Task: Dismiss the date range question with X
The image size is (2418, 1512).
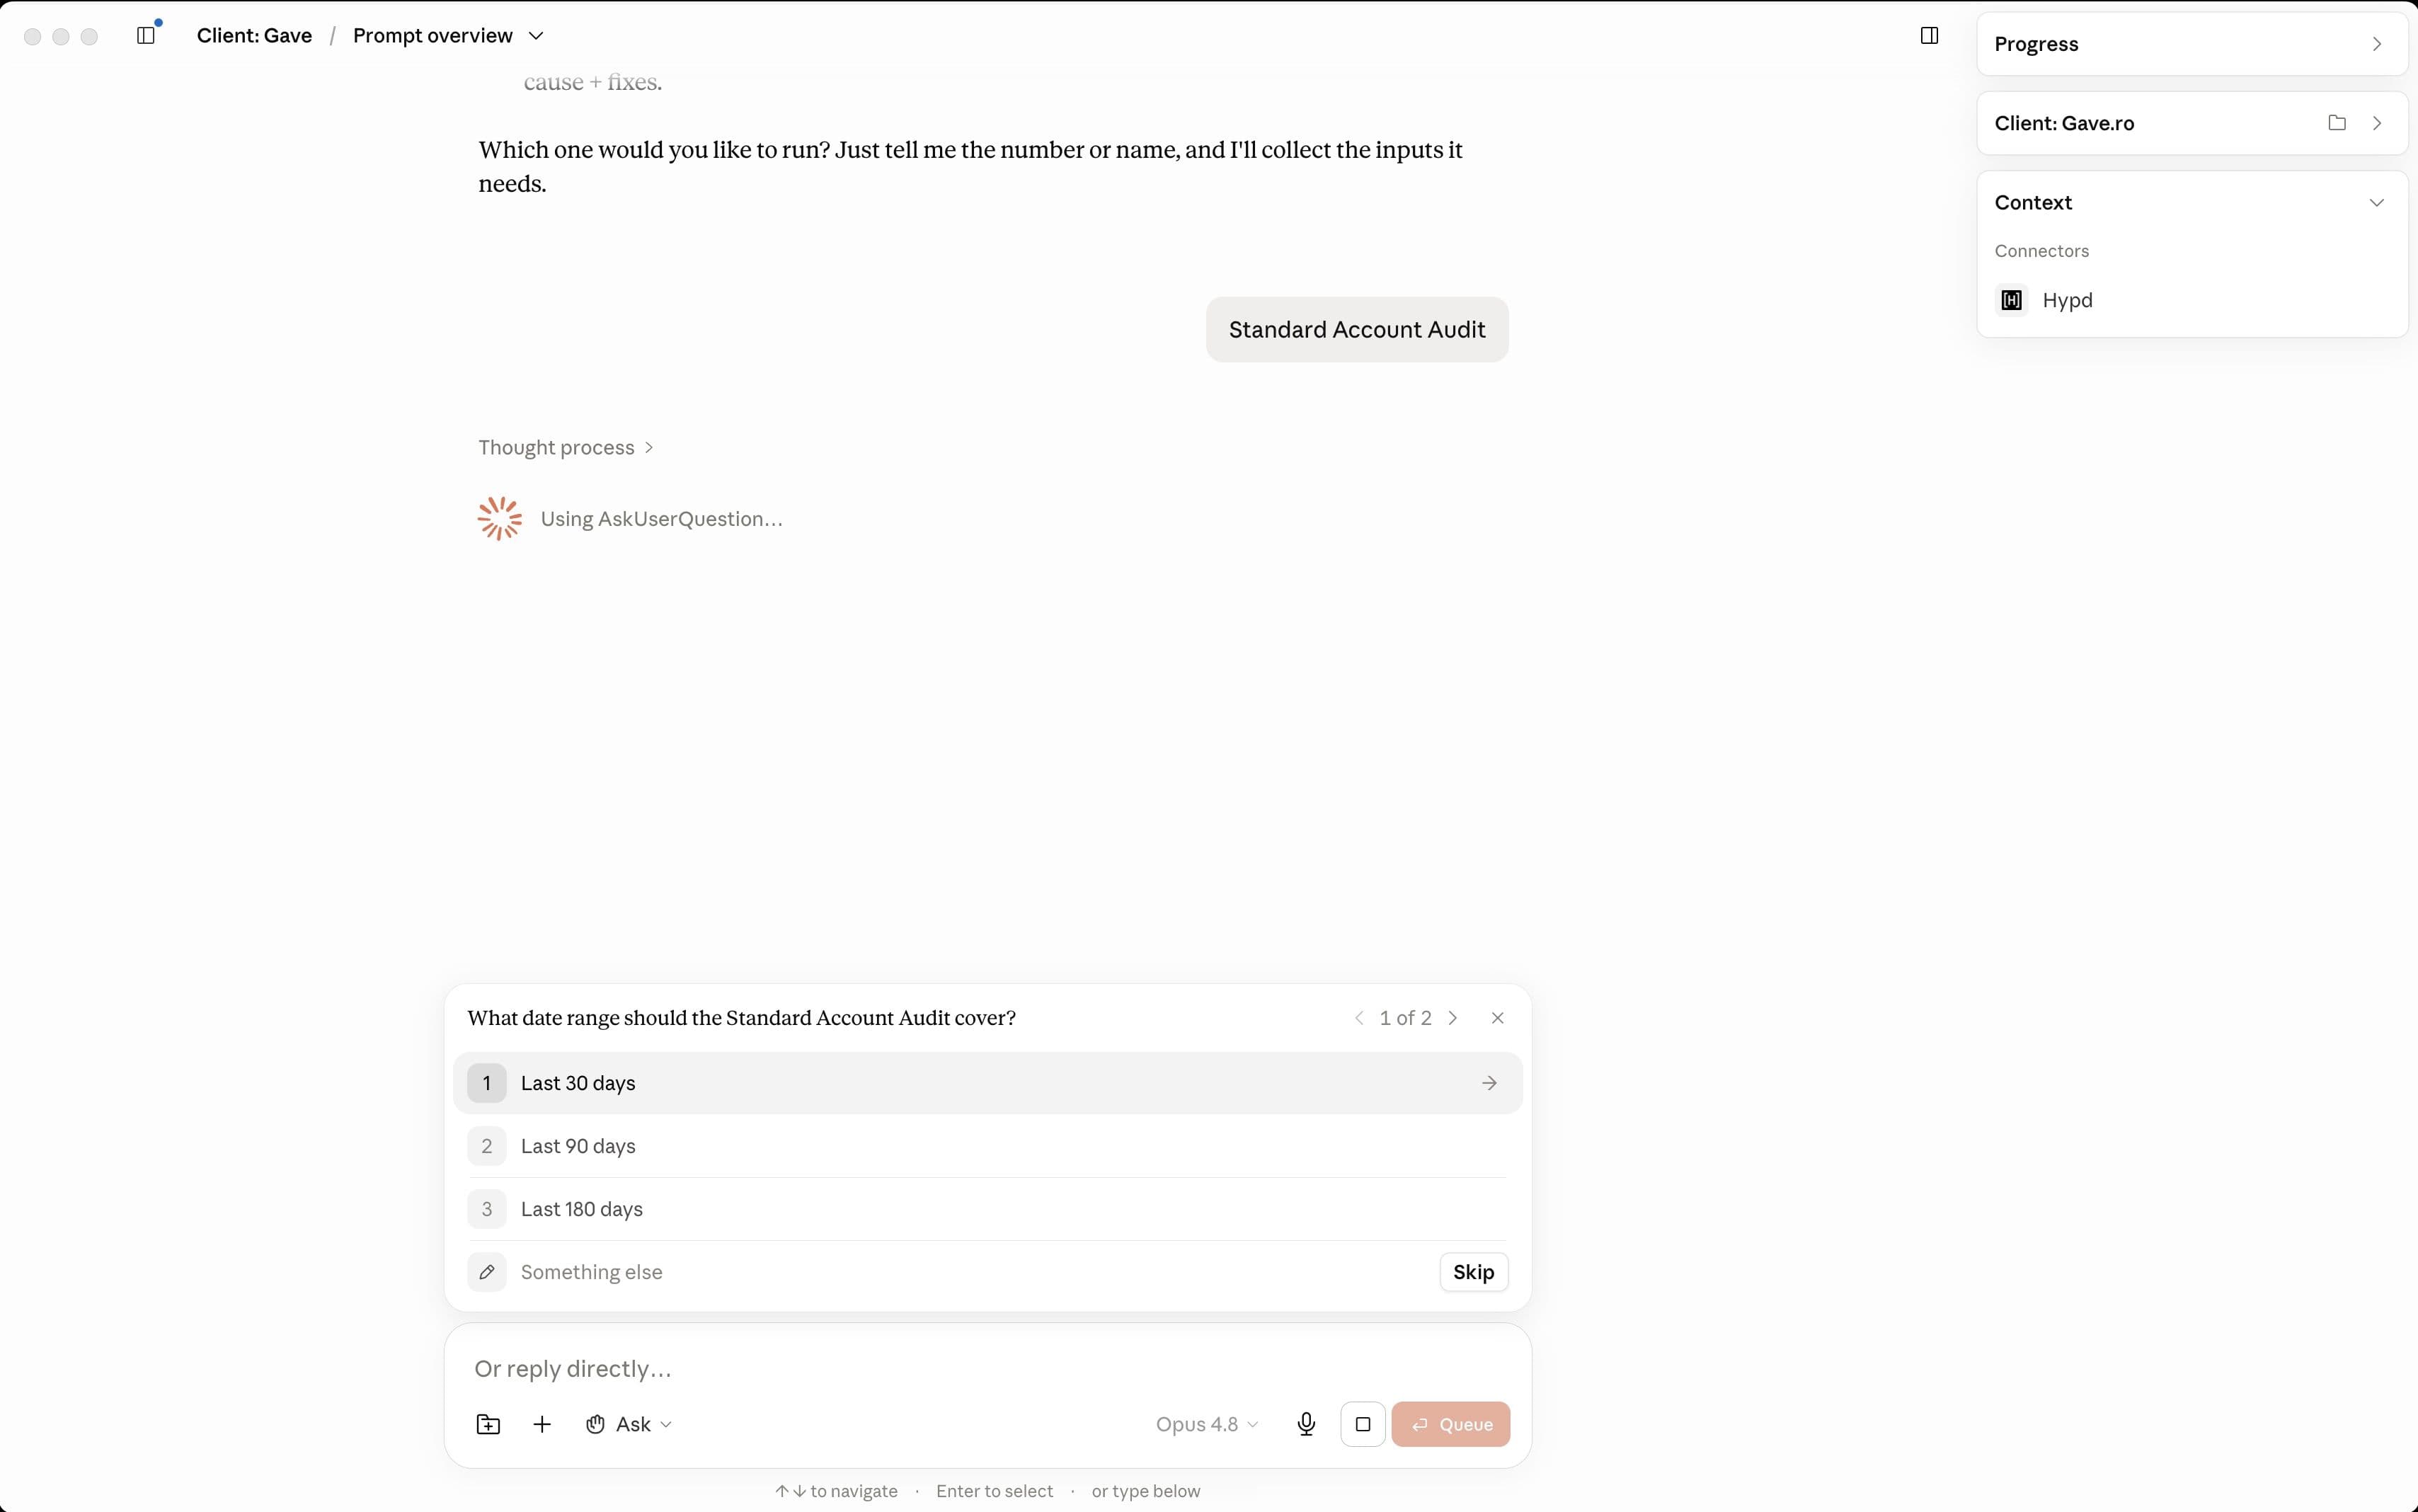Action: pos(1497,1018)
